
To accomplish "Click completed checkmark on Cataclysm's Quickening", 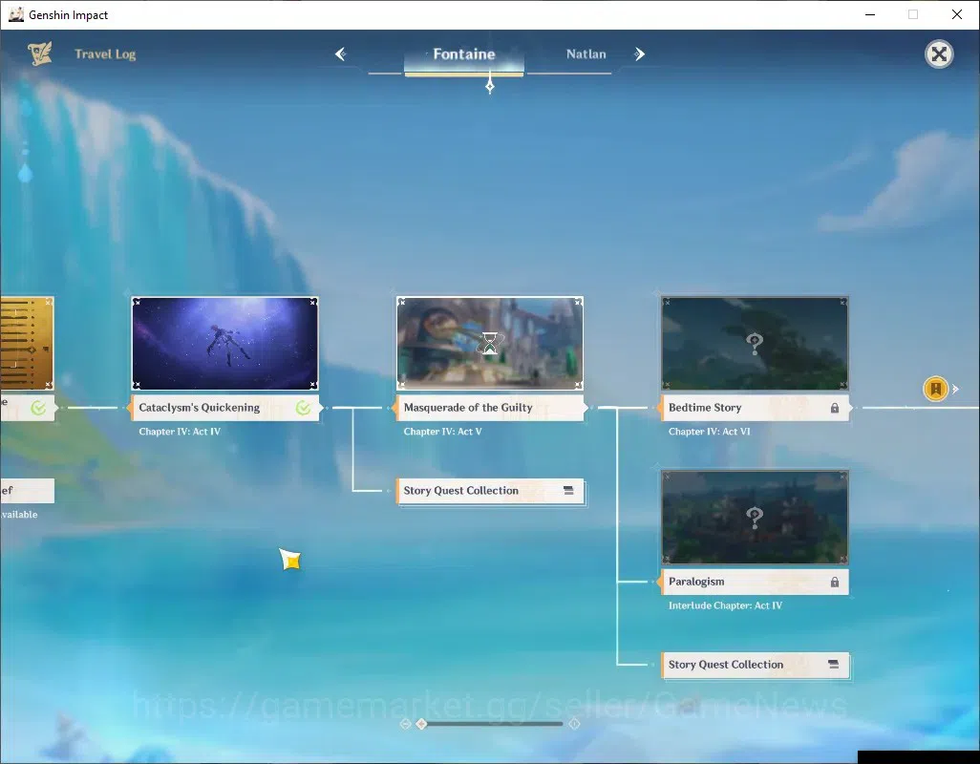I will [x=303, y=408].
